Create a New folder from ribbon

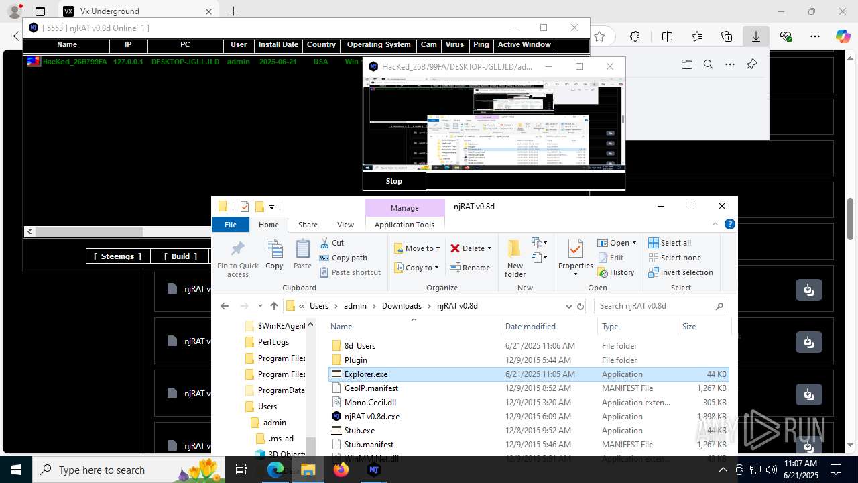coord(515,258)
